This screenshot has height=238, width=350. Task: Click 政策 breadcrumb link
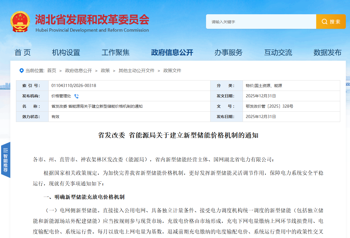pos(105,71)
